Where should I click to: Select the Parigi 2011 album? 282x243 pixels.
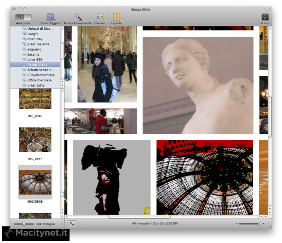[35, 65]
